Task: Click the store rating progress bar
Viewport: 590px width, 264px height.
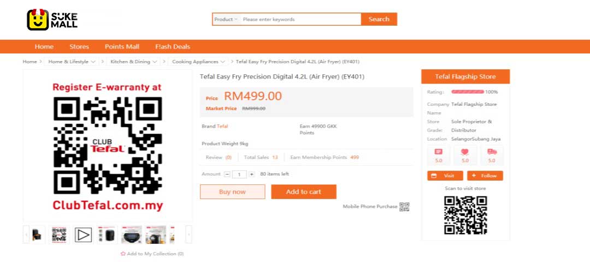Action: tap(468, 92)
